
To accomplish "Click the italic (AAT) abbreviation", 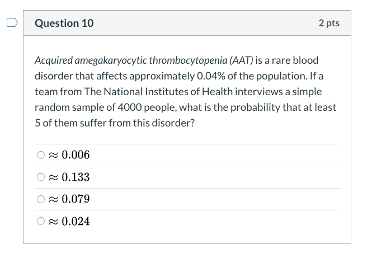I will tap(241, 60).
